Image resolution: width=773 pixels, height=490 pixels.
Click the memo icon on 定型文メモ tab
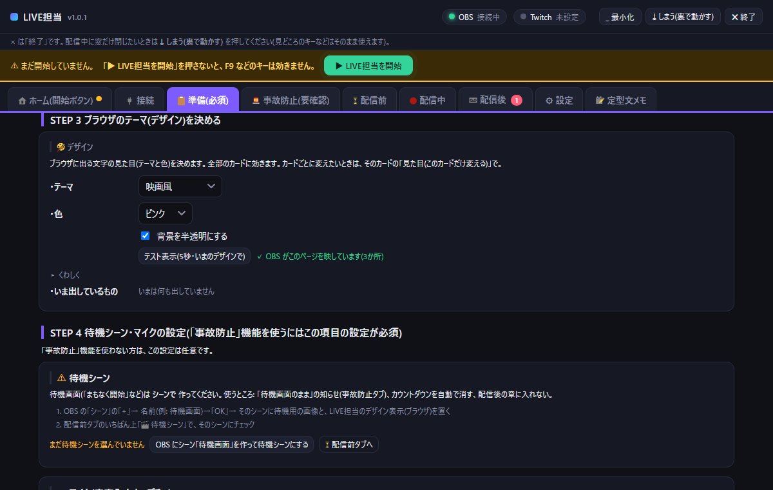pyautogui.click(x=600, y=101)
